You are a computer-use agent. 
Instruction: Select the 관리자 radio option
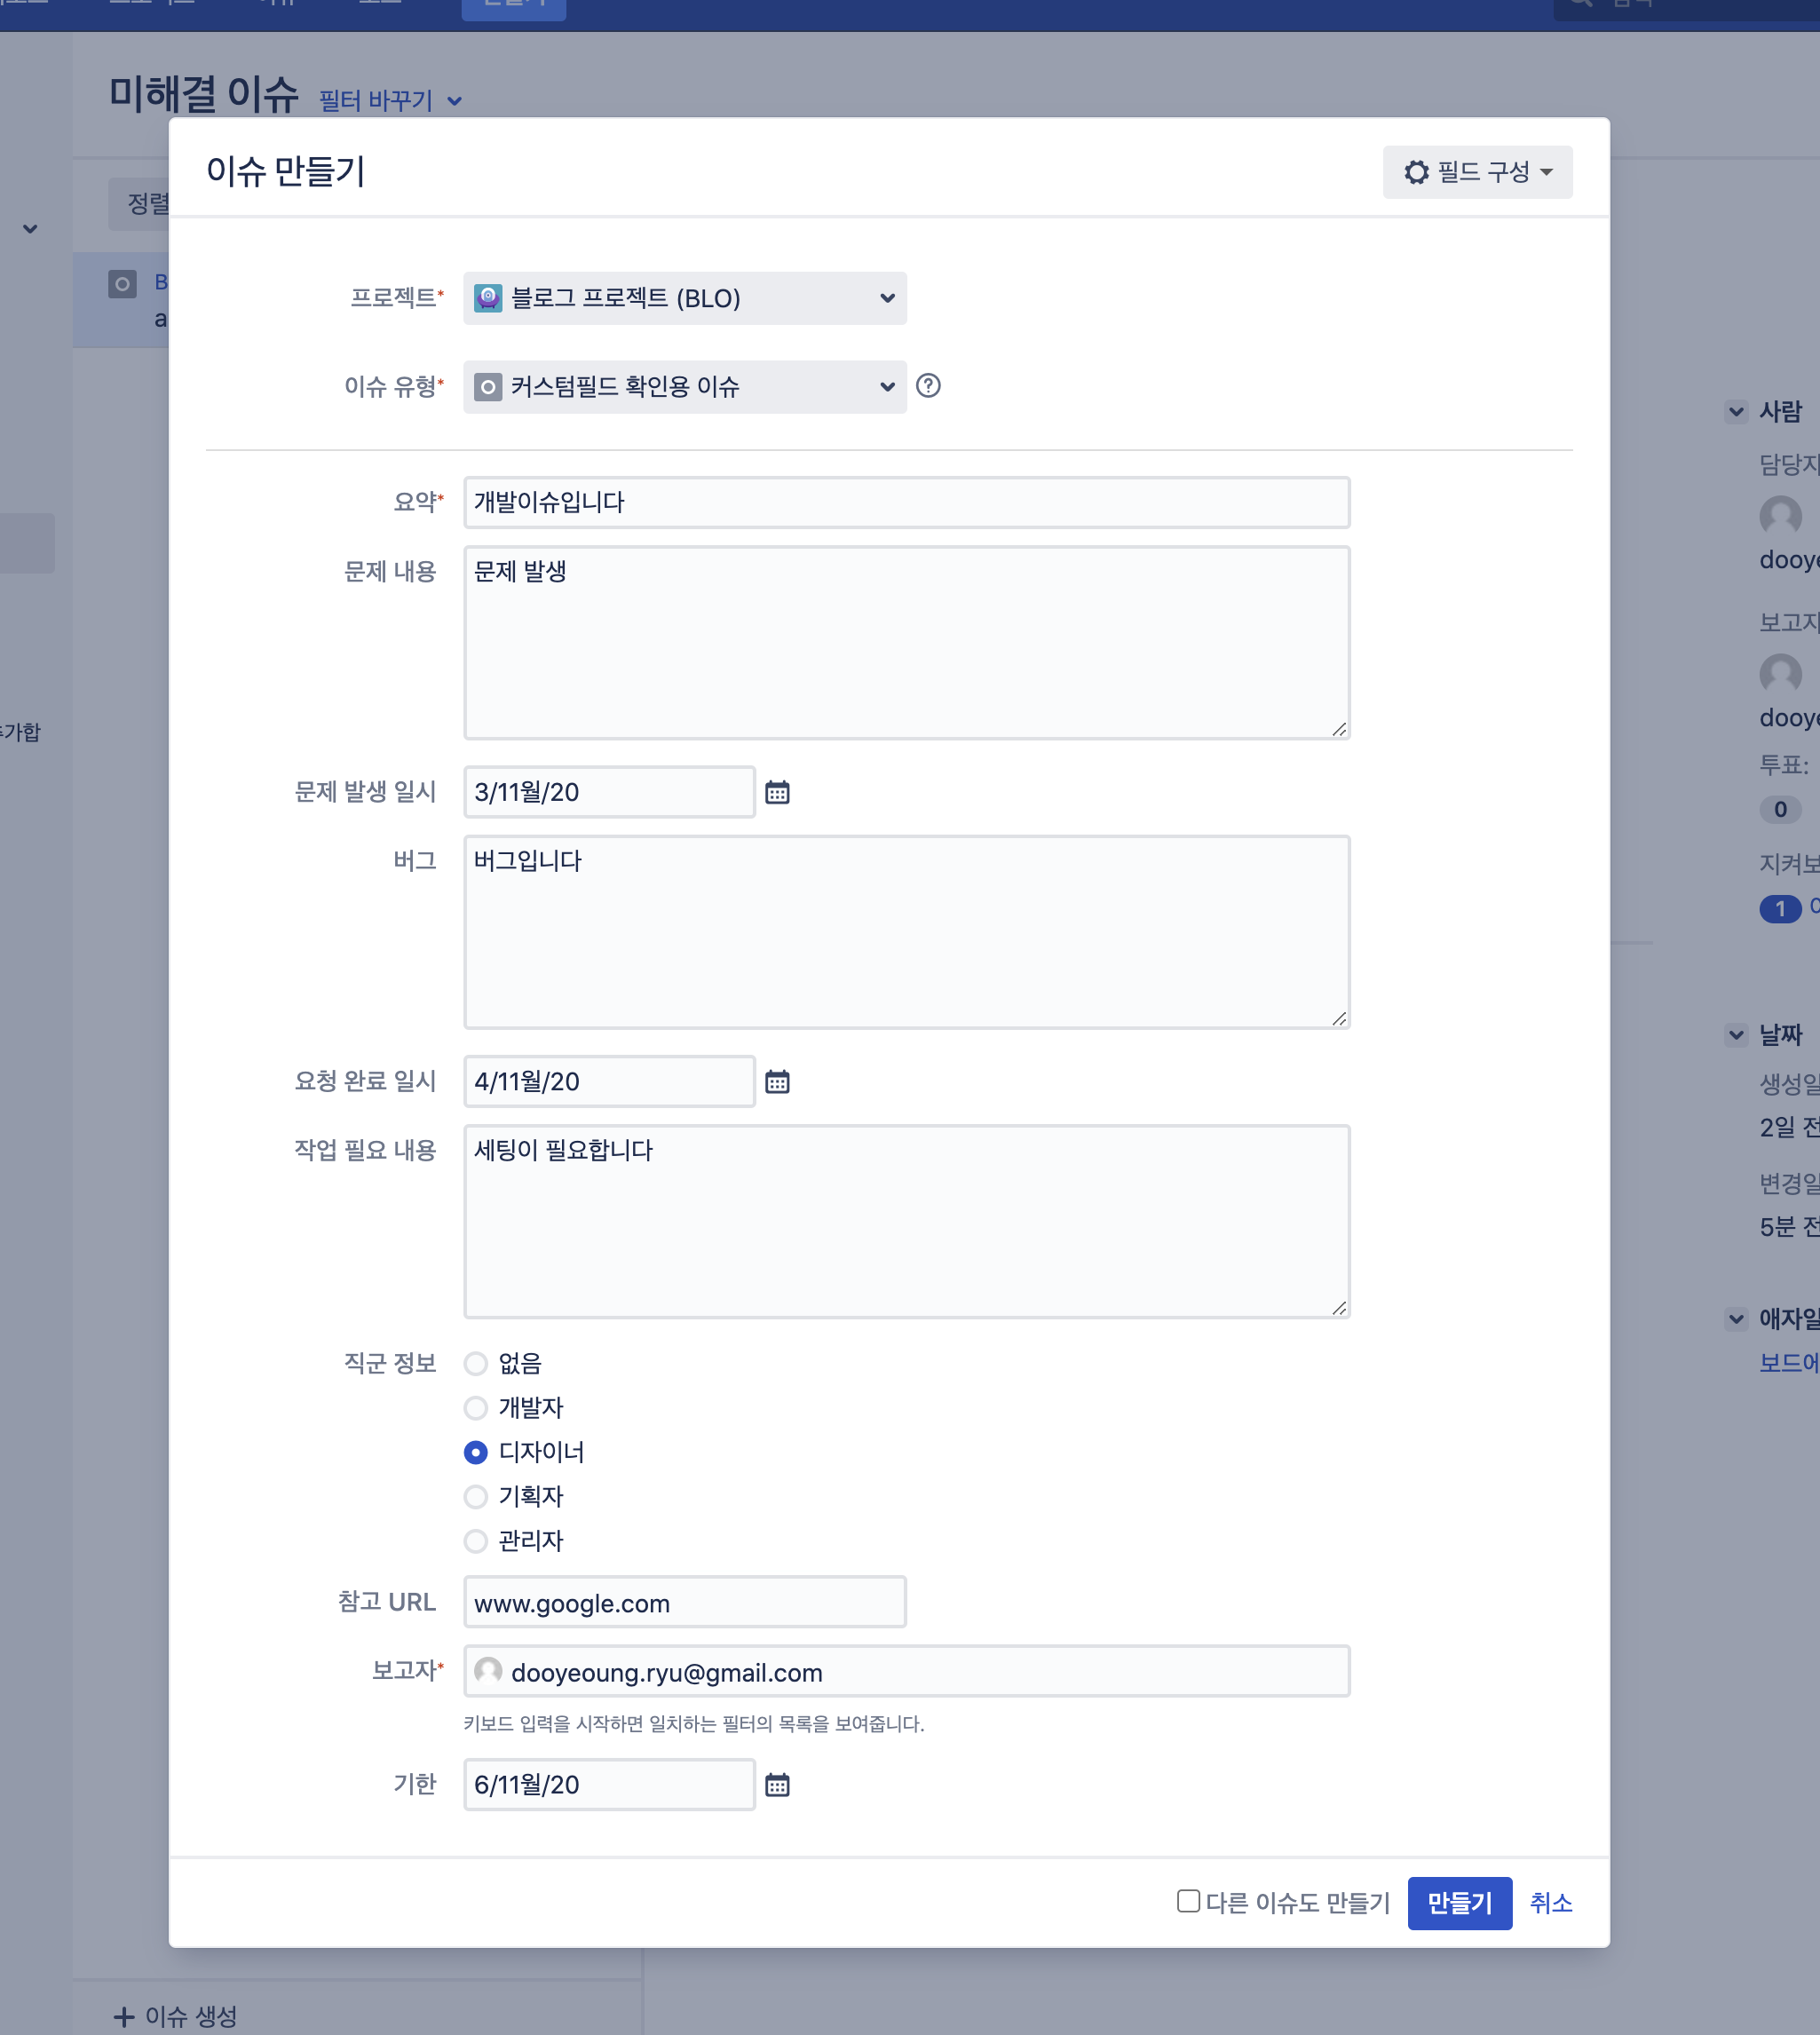tap(476, 1541)
